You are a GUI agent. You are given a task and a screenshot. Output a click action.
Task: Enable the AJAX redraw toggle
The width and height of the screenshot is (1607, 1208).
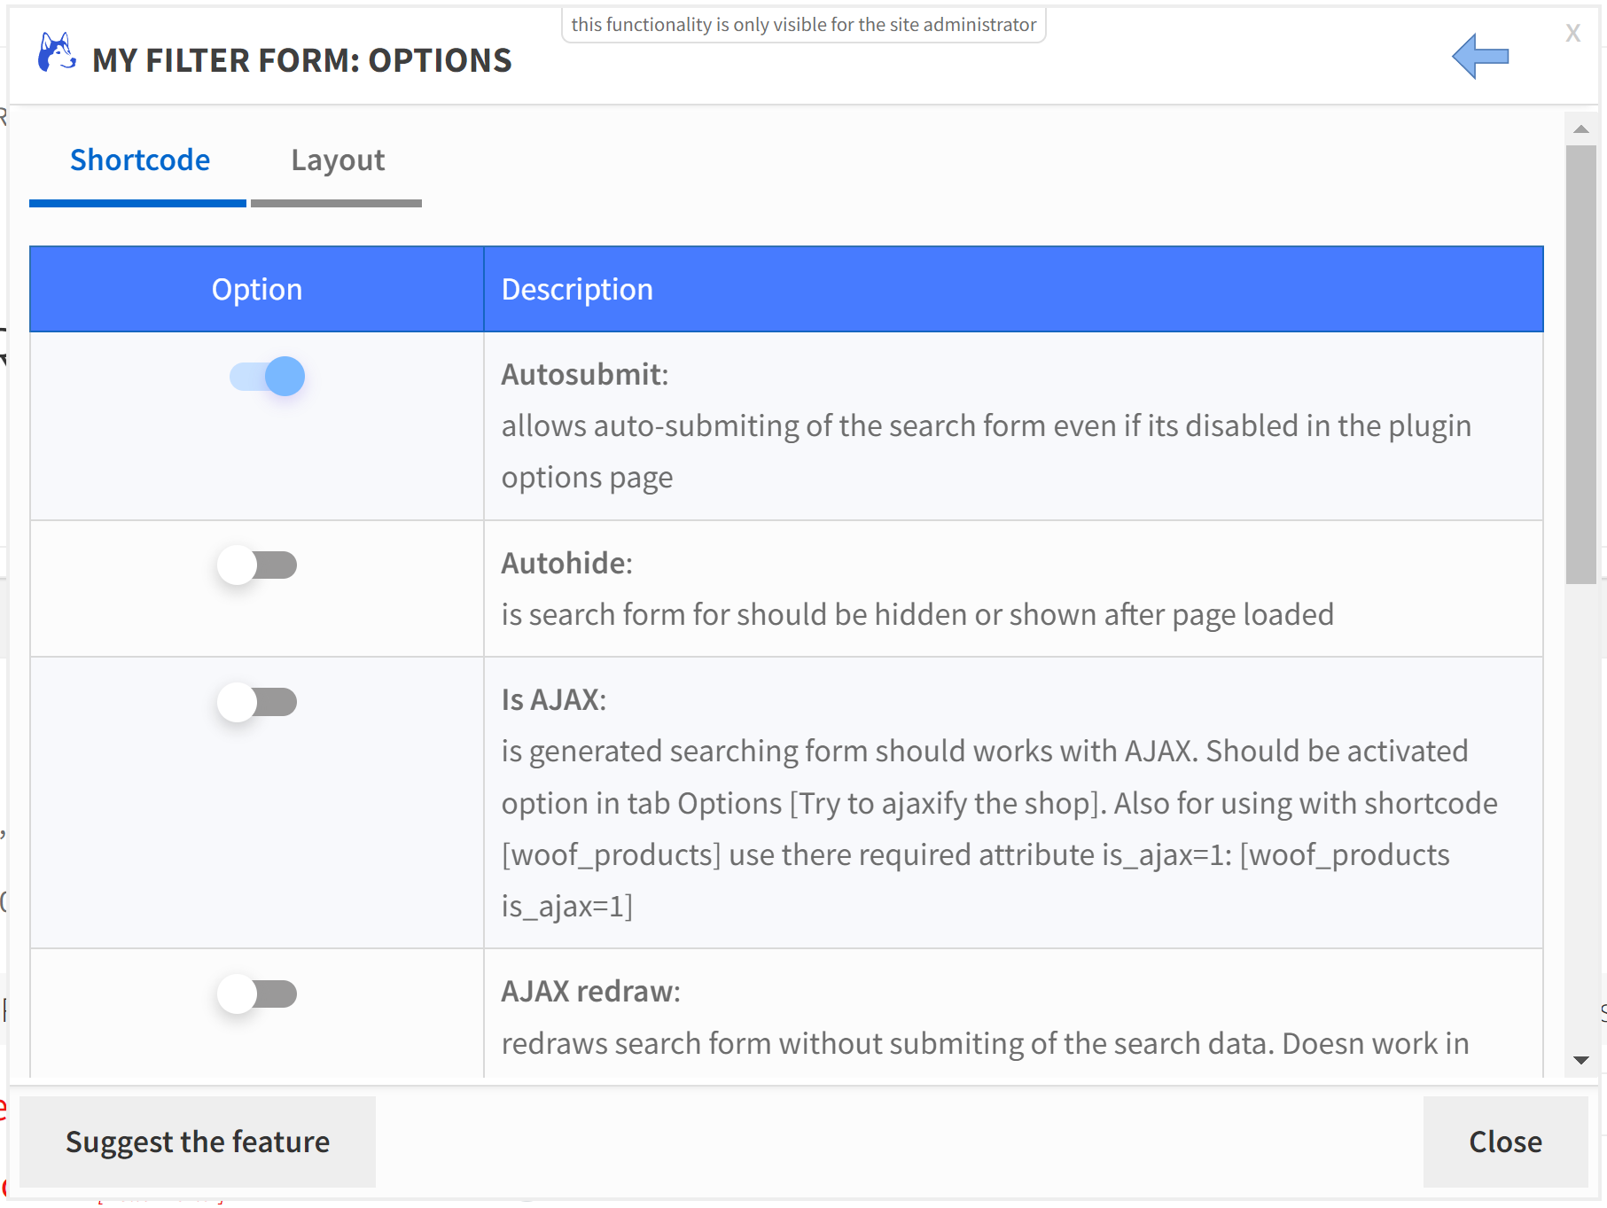pyautogui.click(x=257, y=994)
